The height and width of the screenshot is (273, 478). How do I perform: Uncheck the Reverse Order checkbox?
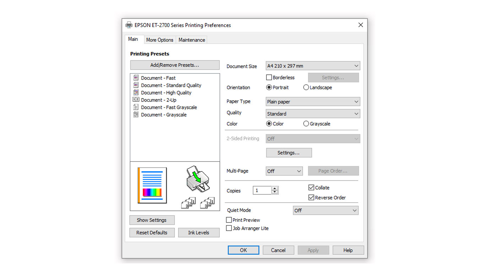tap(311, 198)
